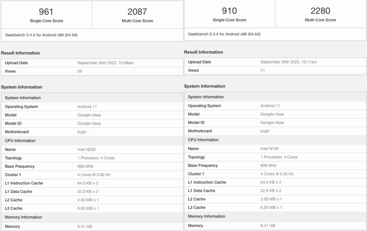Click the right panel's Memory Information row header
367x231 pixels.
(206, 216)
